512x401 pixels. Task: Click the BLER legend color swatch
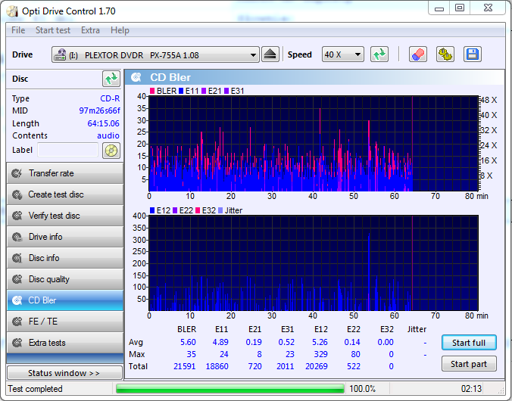pyautogui.click(x=152, y=91)
